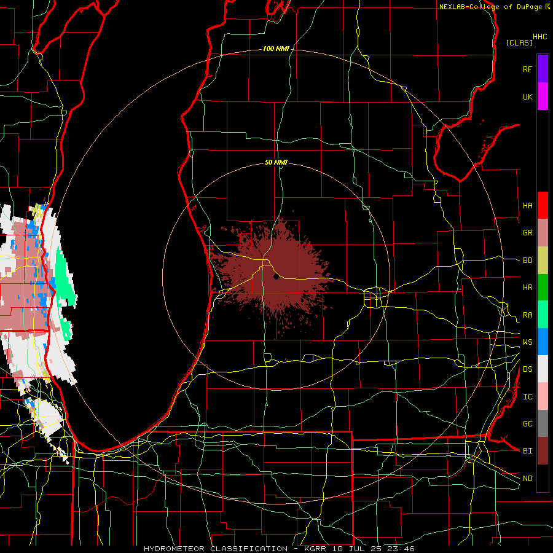553x553 pixels.
Task: Click the HR legend label
Action: click(527, 288)
